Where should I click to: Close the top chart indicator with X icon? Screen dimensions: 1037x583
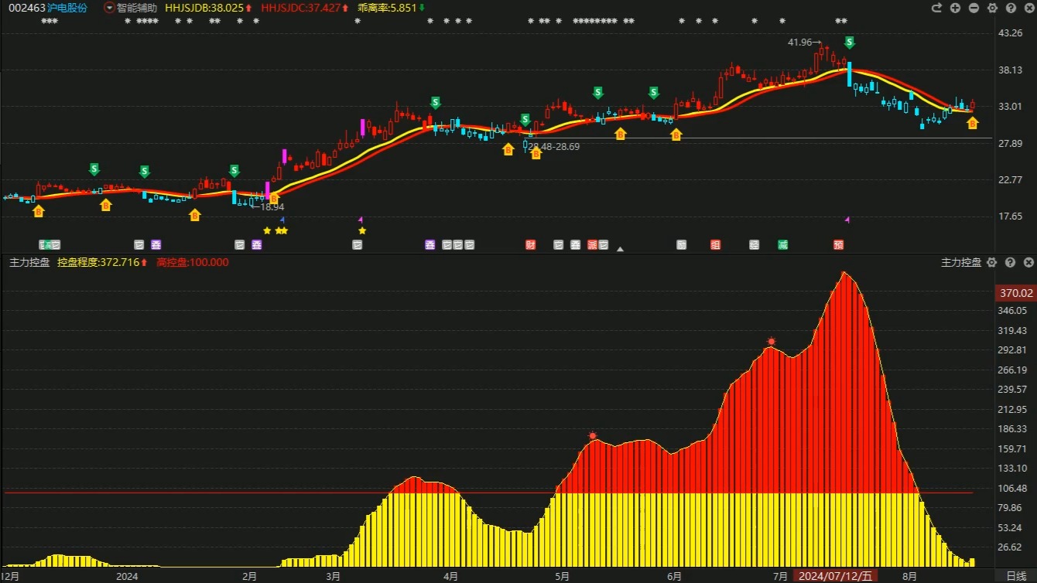coord(1028,8)
